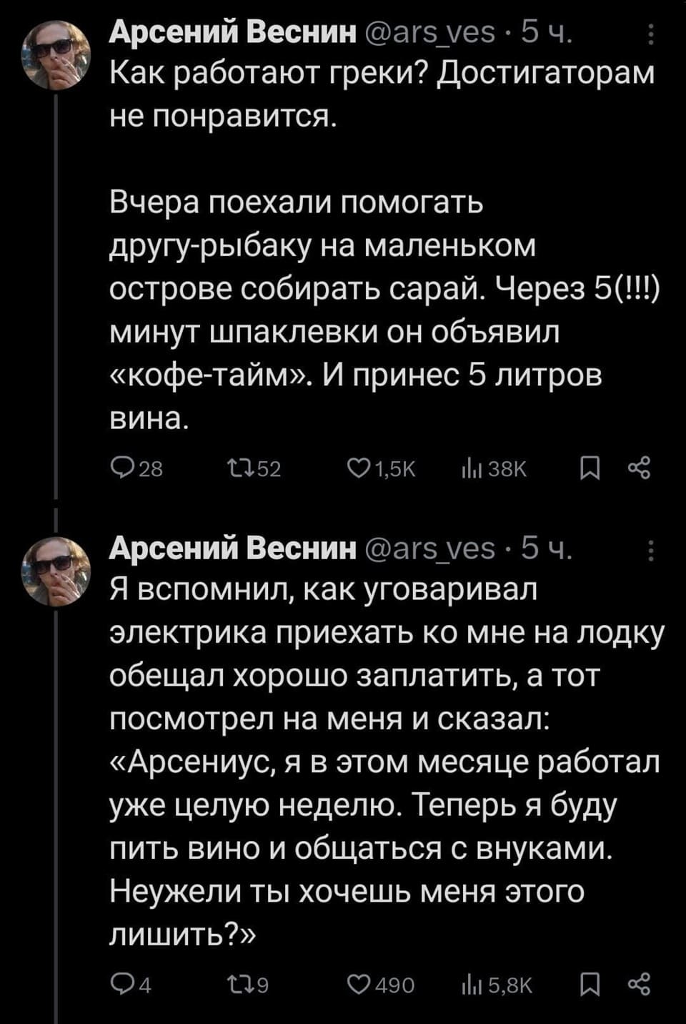The height and width of the screenshot is (1024, 686).
Task: Open author avatar on second tweet
Action: point(56,571)
